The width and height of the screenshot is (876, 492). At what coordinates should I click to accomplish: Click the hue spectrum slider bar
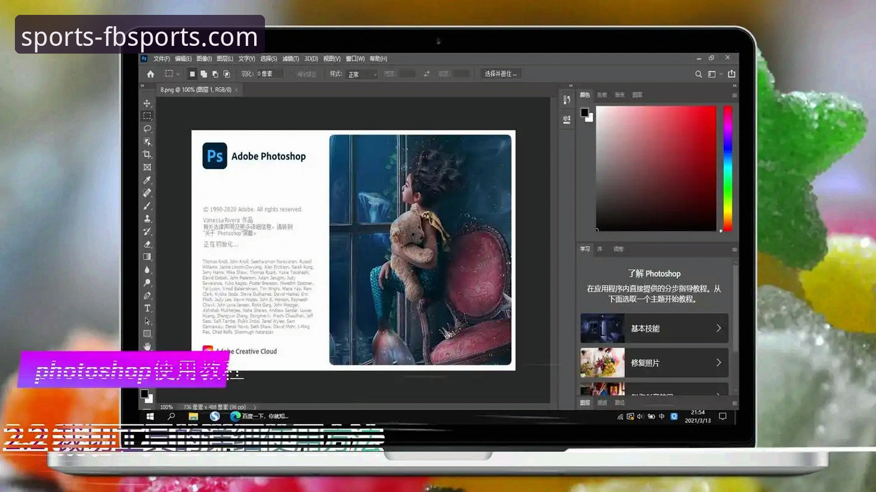pyautogui.click(x=727, y=169)
